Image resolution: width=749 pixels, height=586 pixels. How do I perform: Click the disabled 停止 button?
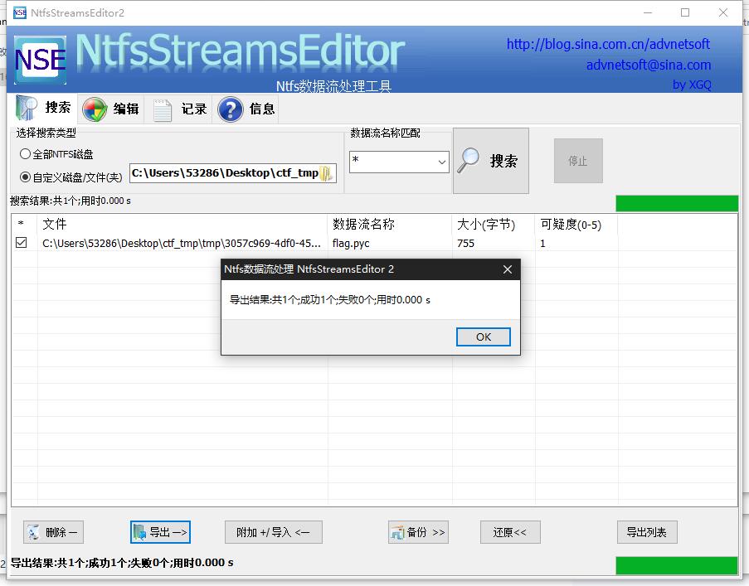coord(578,161)
